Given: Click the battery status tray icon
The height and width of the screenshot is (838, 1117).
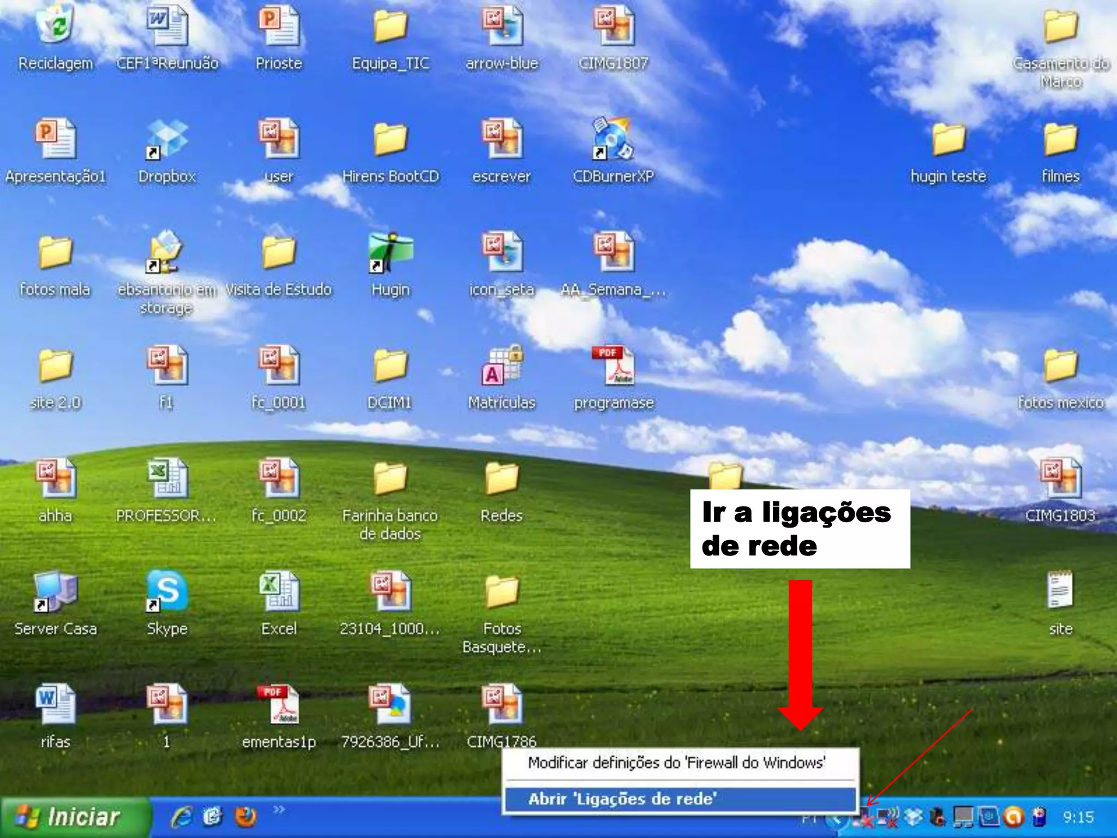Looking at the screenshot, I should point(1038,817).
